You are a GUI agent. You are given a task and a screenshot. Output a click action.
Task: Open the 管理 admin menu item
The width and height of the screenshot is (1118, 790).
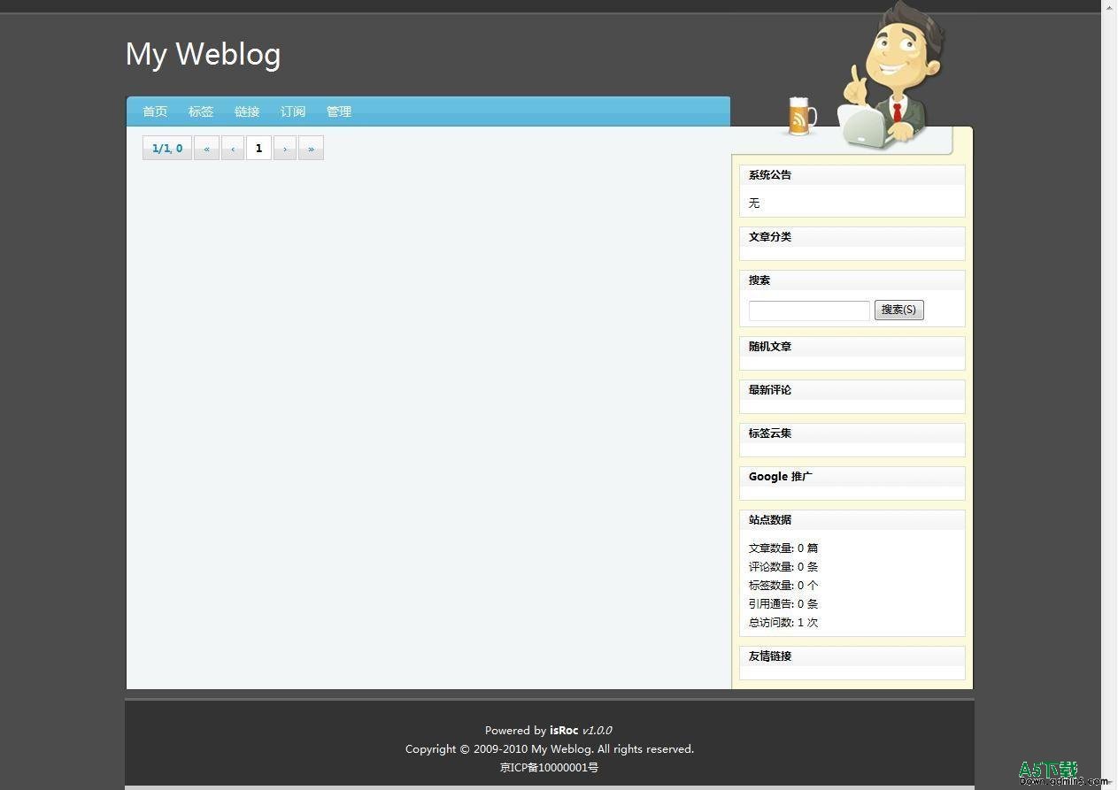339,111
